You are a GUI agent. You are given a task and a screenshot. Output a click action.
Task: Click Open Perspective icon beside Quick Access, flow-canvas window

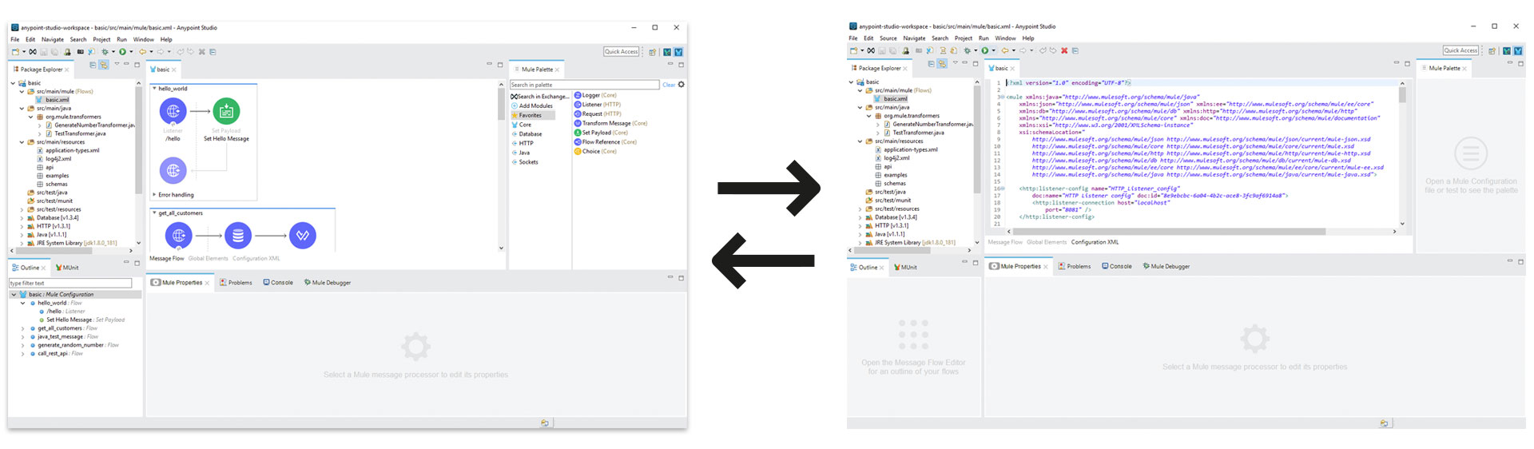point(653,52)
